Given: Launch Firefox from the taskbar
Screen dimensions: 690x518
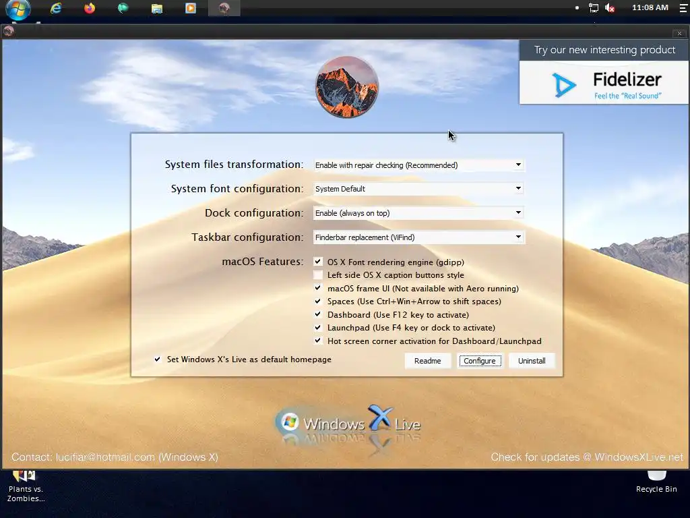Looking at the screenshot, I should (90, 8).
